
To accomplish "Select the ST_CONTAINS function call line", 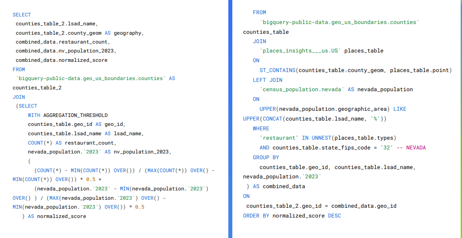I will tap(356, 70).
